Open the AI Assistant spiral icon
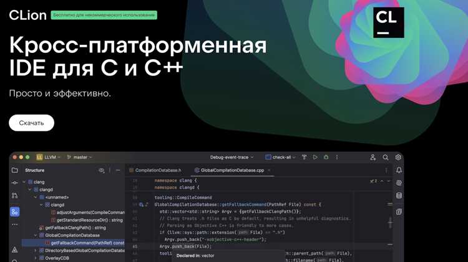This screenshot has height=262, width=468. coord(399,183)
